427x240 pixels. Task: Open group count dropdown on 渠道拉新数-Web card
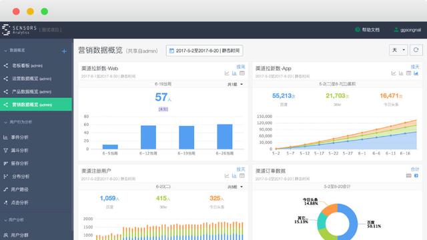[236, 85]
